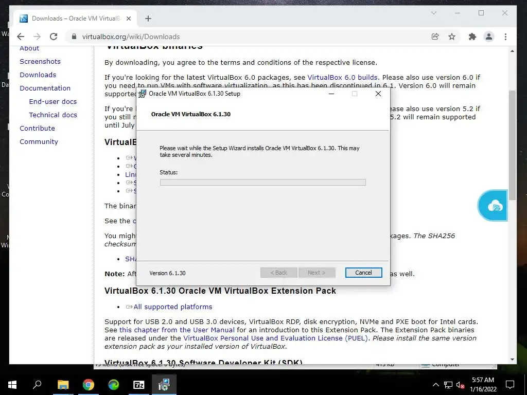Open network status tray icon
527x395 pixels.
pyautogui.click(x=448, y=385)
